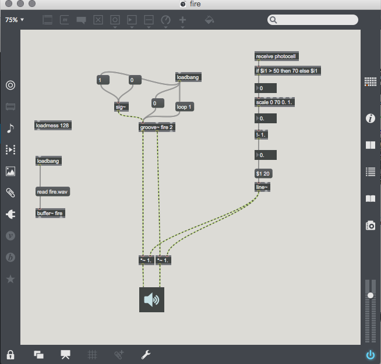
Task: Add a dial object from toolbar
Action: pos(165,20)
